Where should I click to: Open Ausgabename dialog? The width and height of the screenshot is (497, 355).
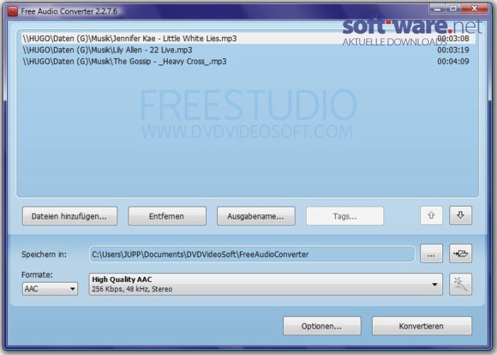click(x=256, y=216)
